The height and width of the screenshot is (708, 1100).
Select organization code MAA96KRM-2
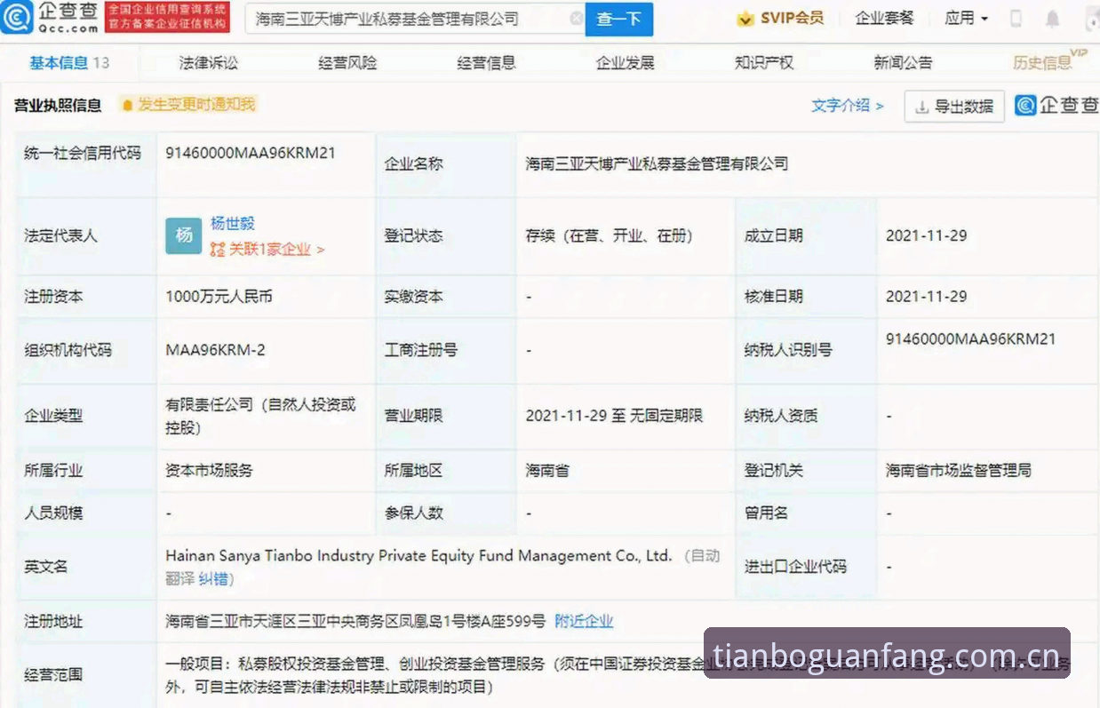(215, 350)
